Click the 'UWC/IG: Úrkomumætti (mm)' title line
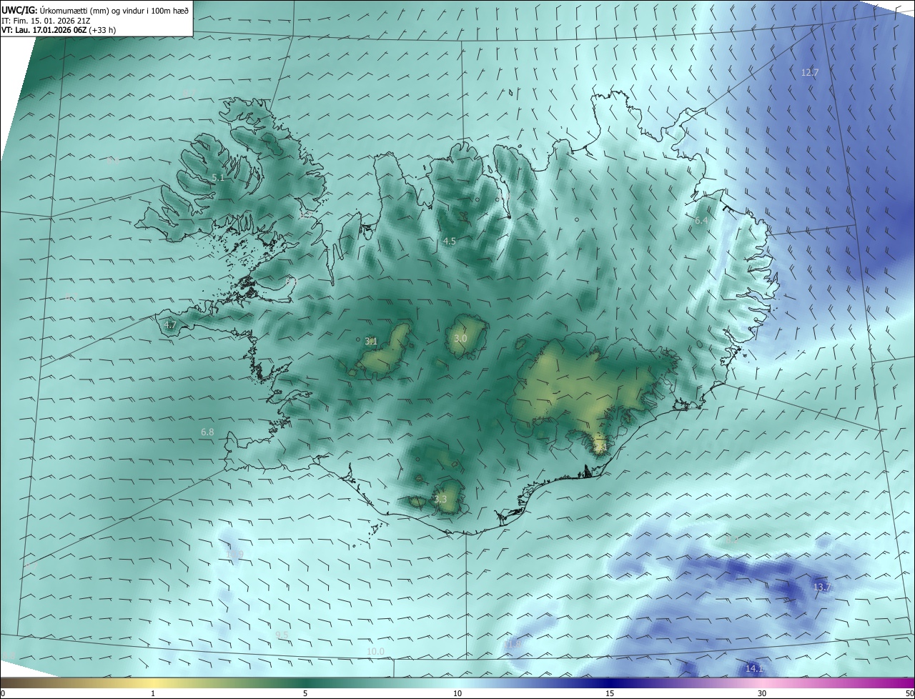The height and width of the screenshot is (699, 915). click(95, 11)
